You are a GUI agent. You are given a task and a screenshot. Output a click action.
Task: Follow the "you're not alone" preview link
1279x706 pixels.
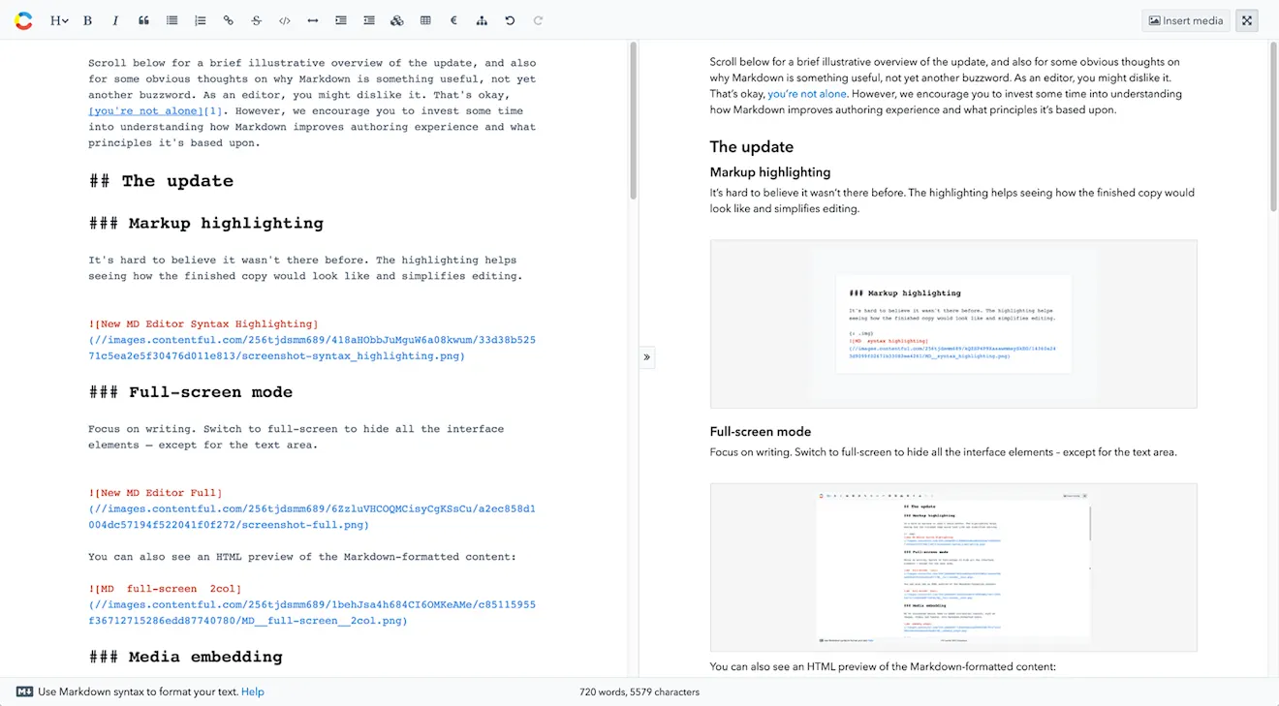coord(807,94)
